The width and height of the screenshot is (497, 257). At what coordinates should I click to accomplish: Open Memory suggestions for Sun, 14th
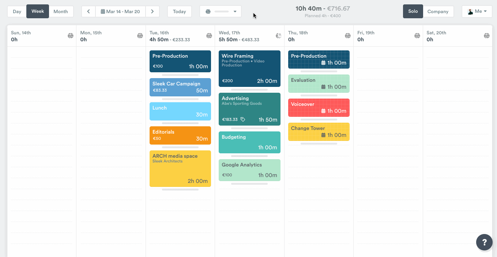point(71,36)
